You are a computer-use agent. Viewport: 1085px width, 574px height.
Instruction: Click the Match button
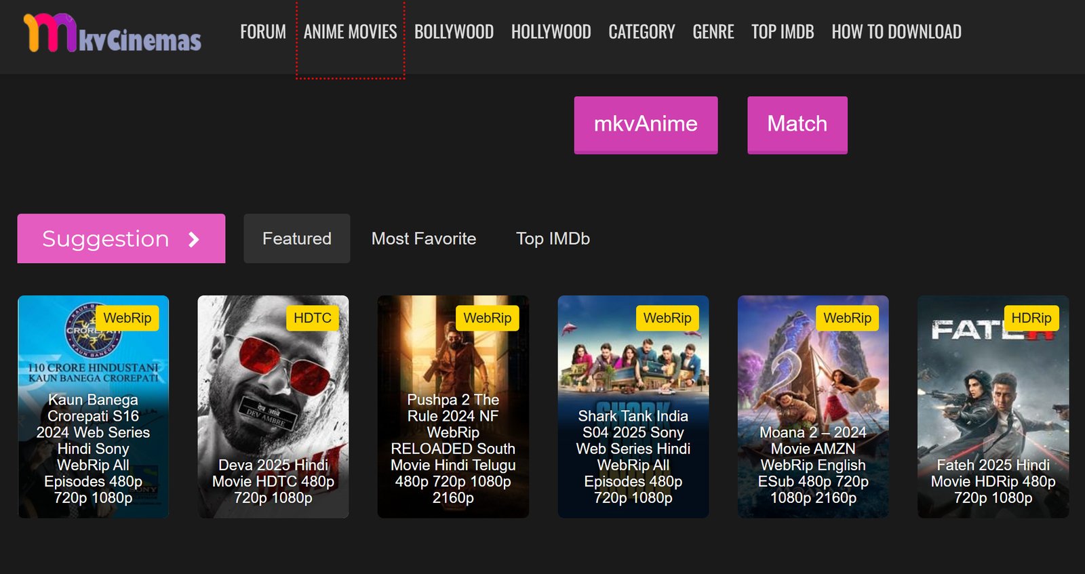[797, 125]
